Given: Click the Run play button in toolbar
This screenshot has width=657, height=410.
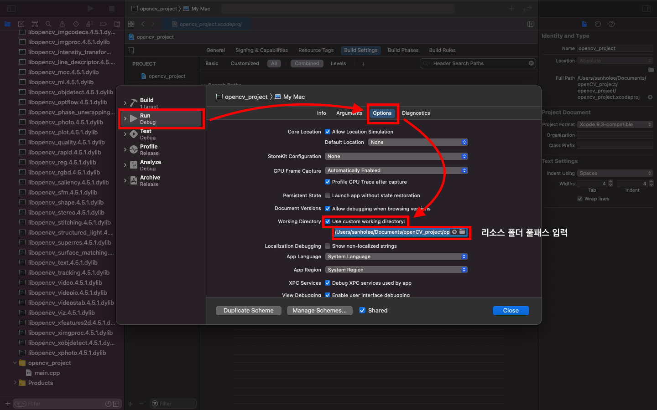Looking at the screenshot, I should pyautogui.click(x=90, y=9).
